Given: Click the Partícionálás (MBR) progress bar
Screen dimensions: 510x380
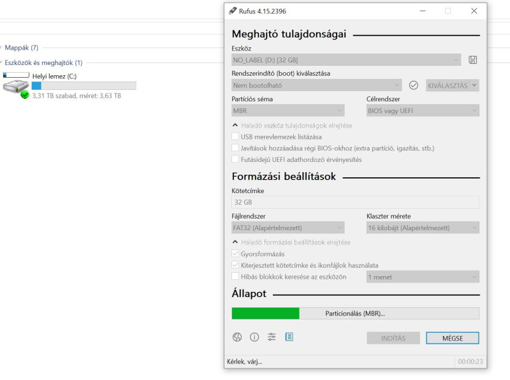Looking at the screenshot, I should click(x=355, y=313).
